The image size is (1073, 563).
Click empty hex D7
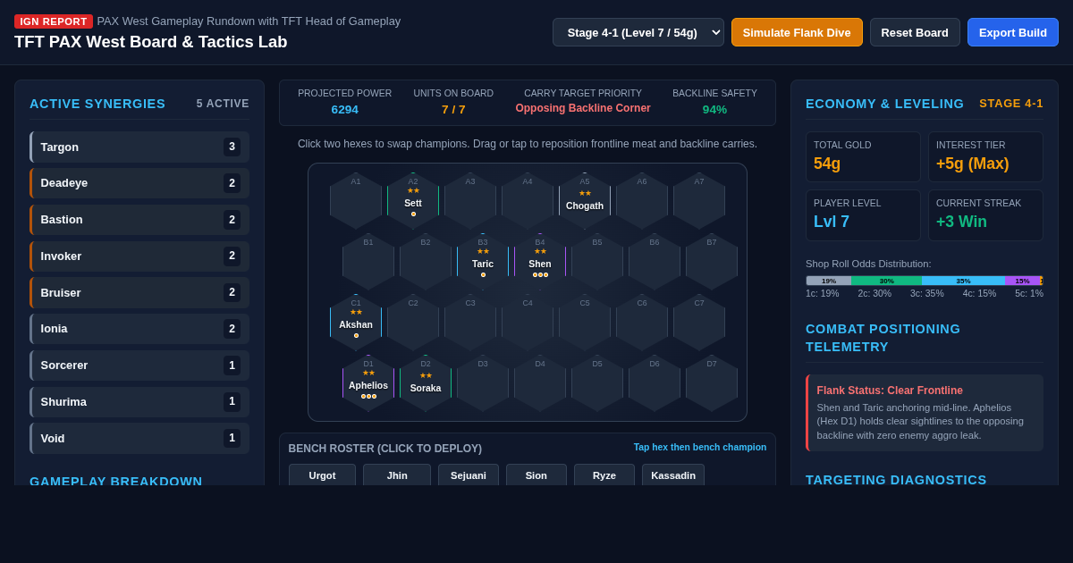tap(712, 383)
